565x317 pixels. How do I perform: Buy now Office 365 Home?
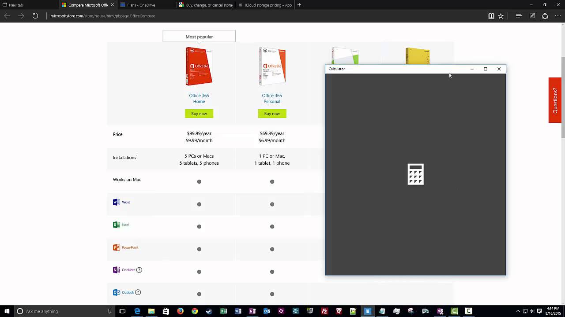pos(199,114)
